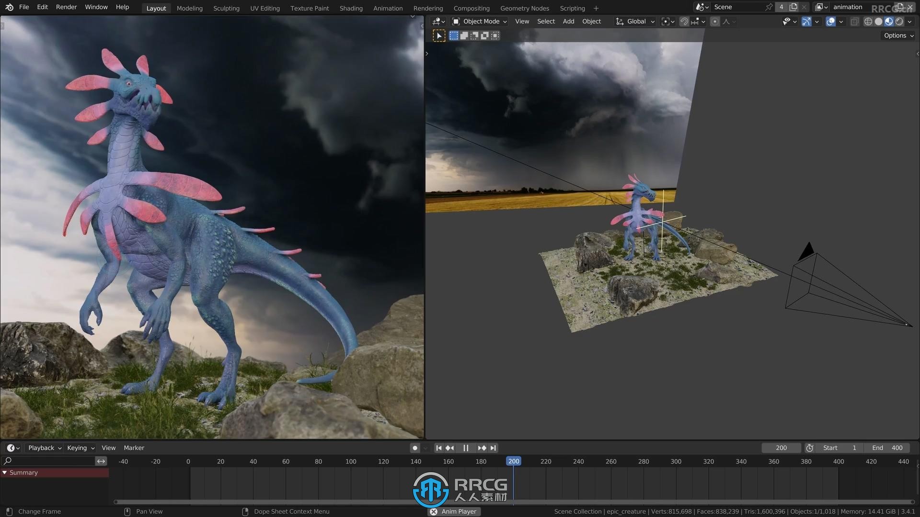Switch to the Sculpting workspace tab

(x=226, y=8)
